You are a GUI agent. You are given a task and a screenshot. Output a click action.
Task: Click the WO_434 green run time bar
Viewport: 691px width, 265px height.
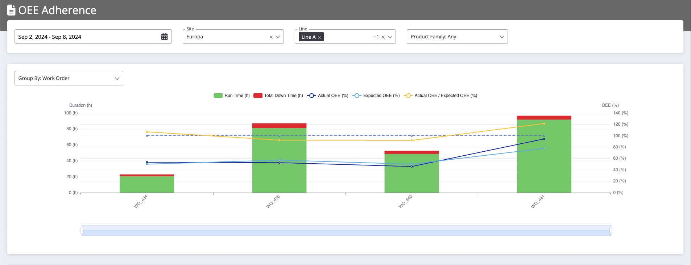coord(147,184)
